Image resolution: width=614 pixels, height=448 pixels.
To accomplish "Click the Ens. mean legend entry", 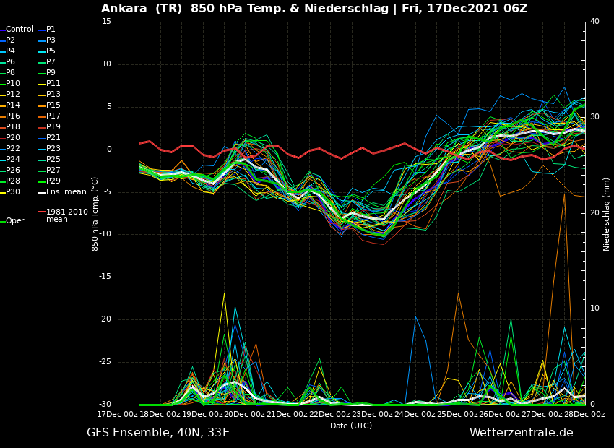I will [62, 192].
